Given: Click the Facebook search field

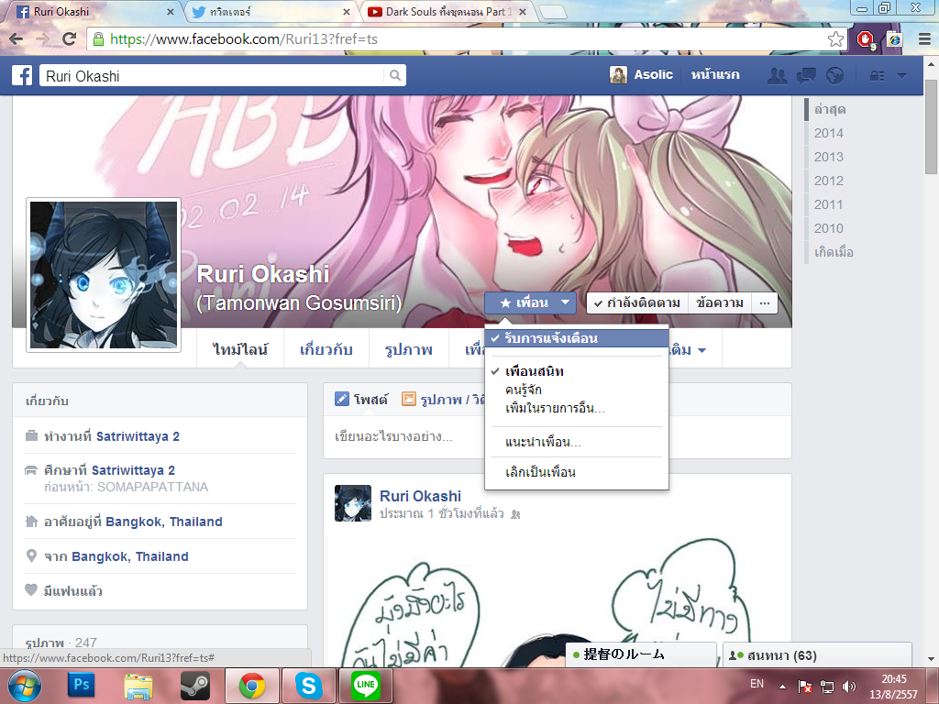Looking at the screenshot, I should (213, 75).
